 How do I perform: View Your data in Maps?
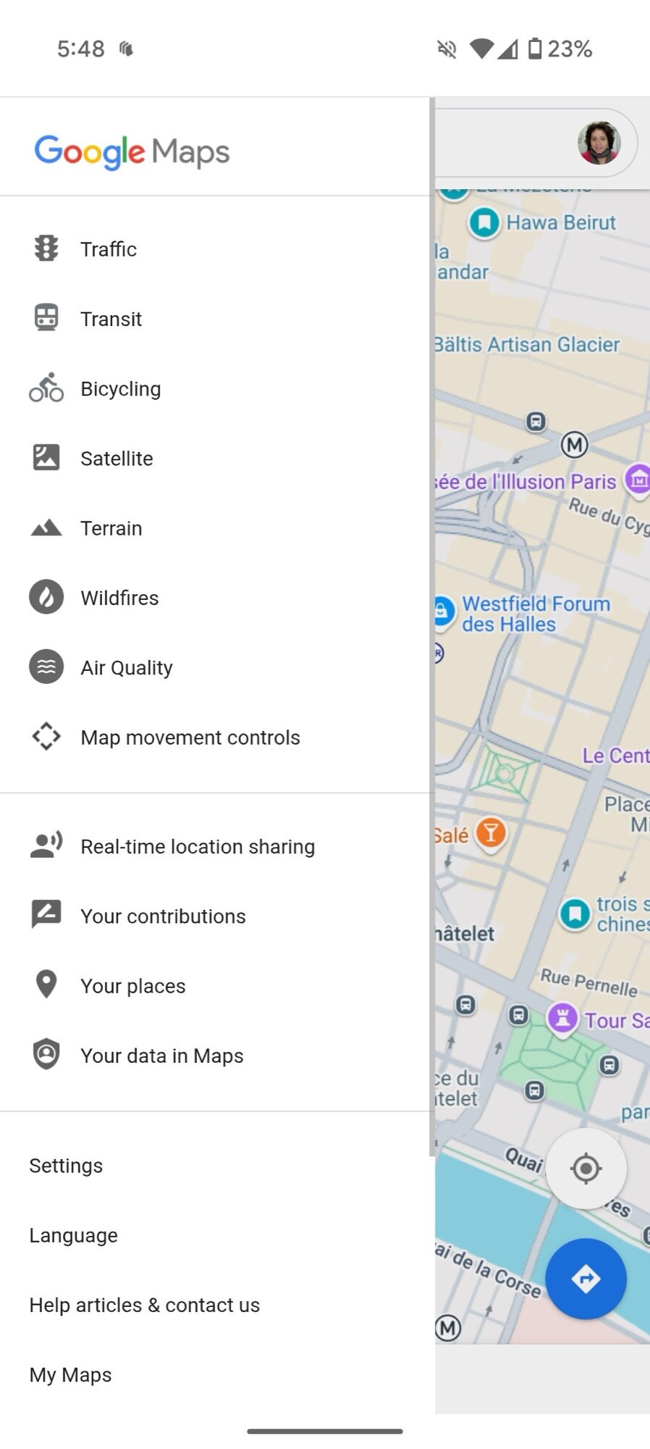coord(161,1056)
